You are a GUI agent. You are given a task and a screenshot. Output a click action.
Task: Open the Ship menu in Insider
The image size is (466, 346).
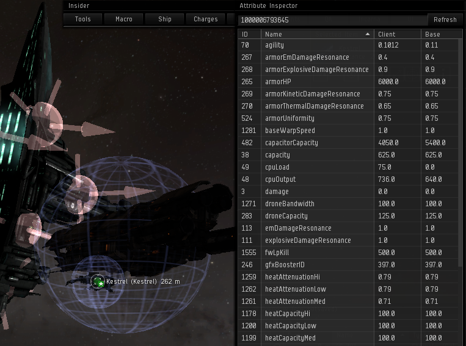coord(165,19)
